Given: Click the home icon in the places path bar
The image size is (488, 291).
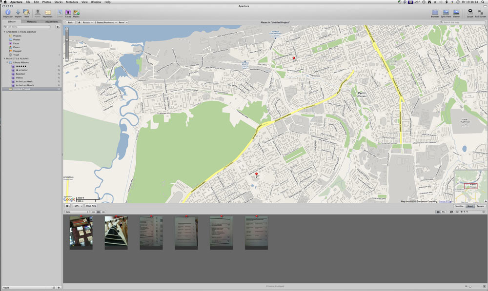Looking at the screenshot, I should pos(79,22).
